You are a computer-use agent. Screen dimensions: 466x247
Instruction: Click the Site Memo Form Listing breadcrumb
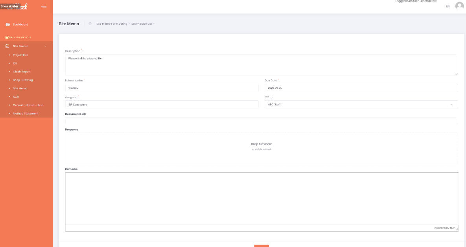[112, 24]
